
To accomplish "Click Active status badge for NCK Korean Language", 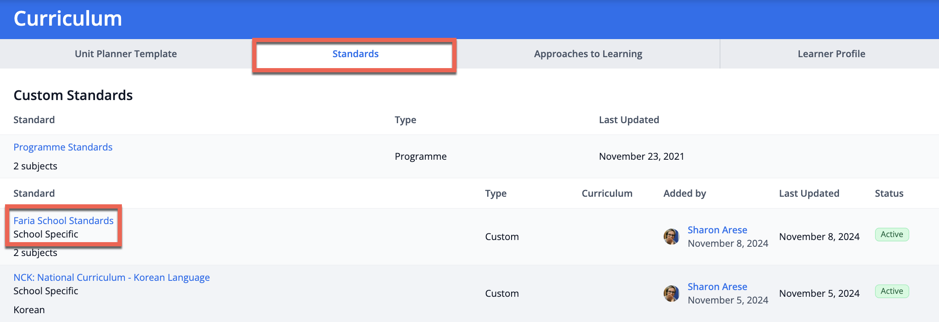I will tap(892, 291).
